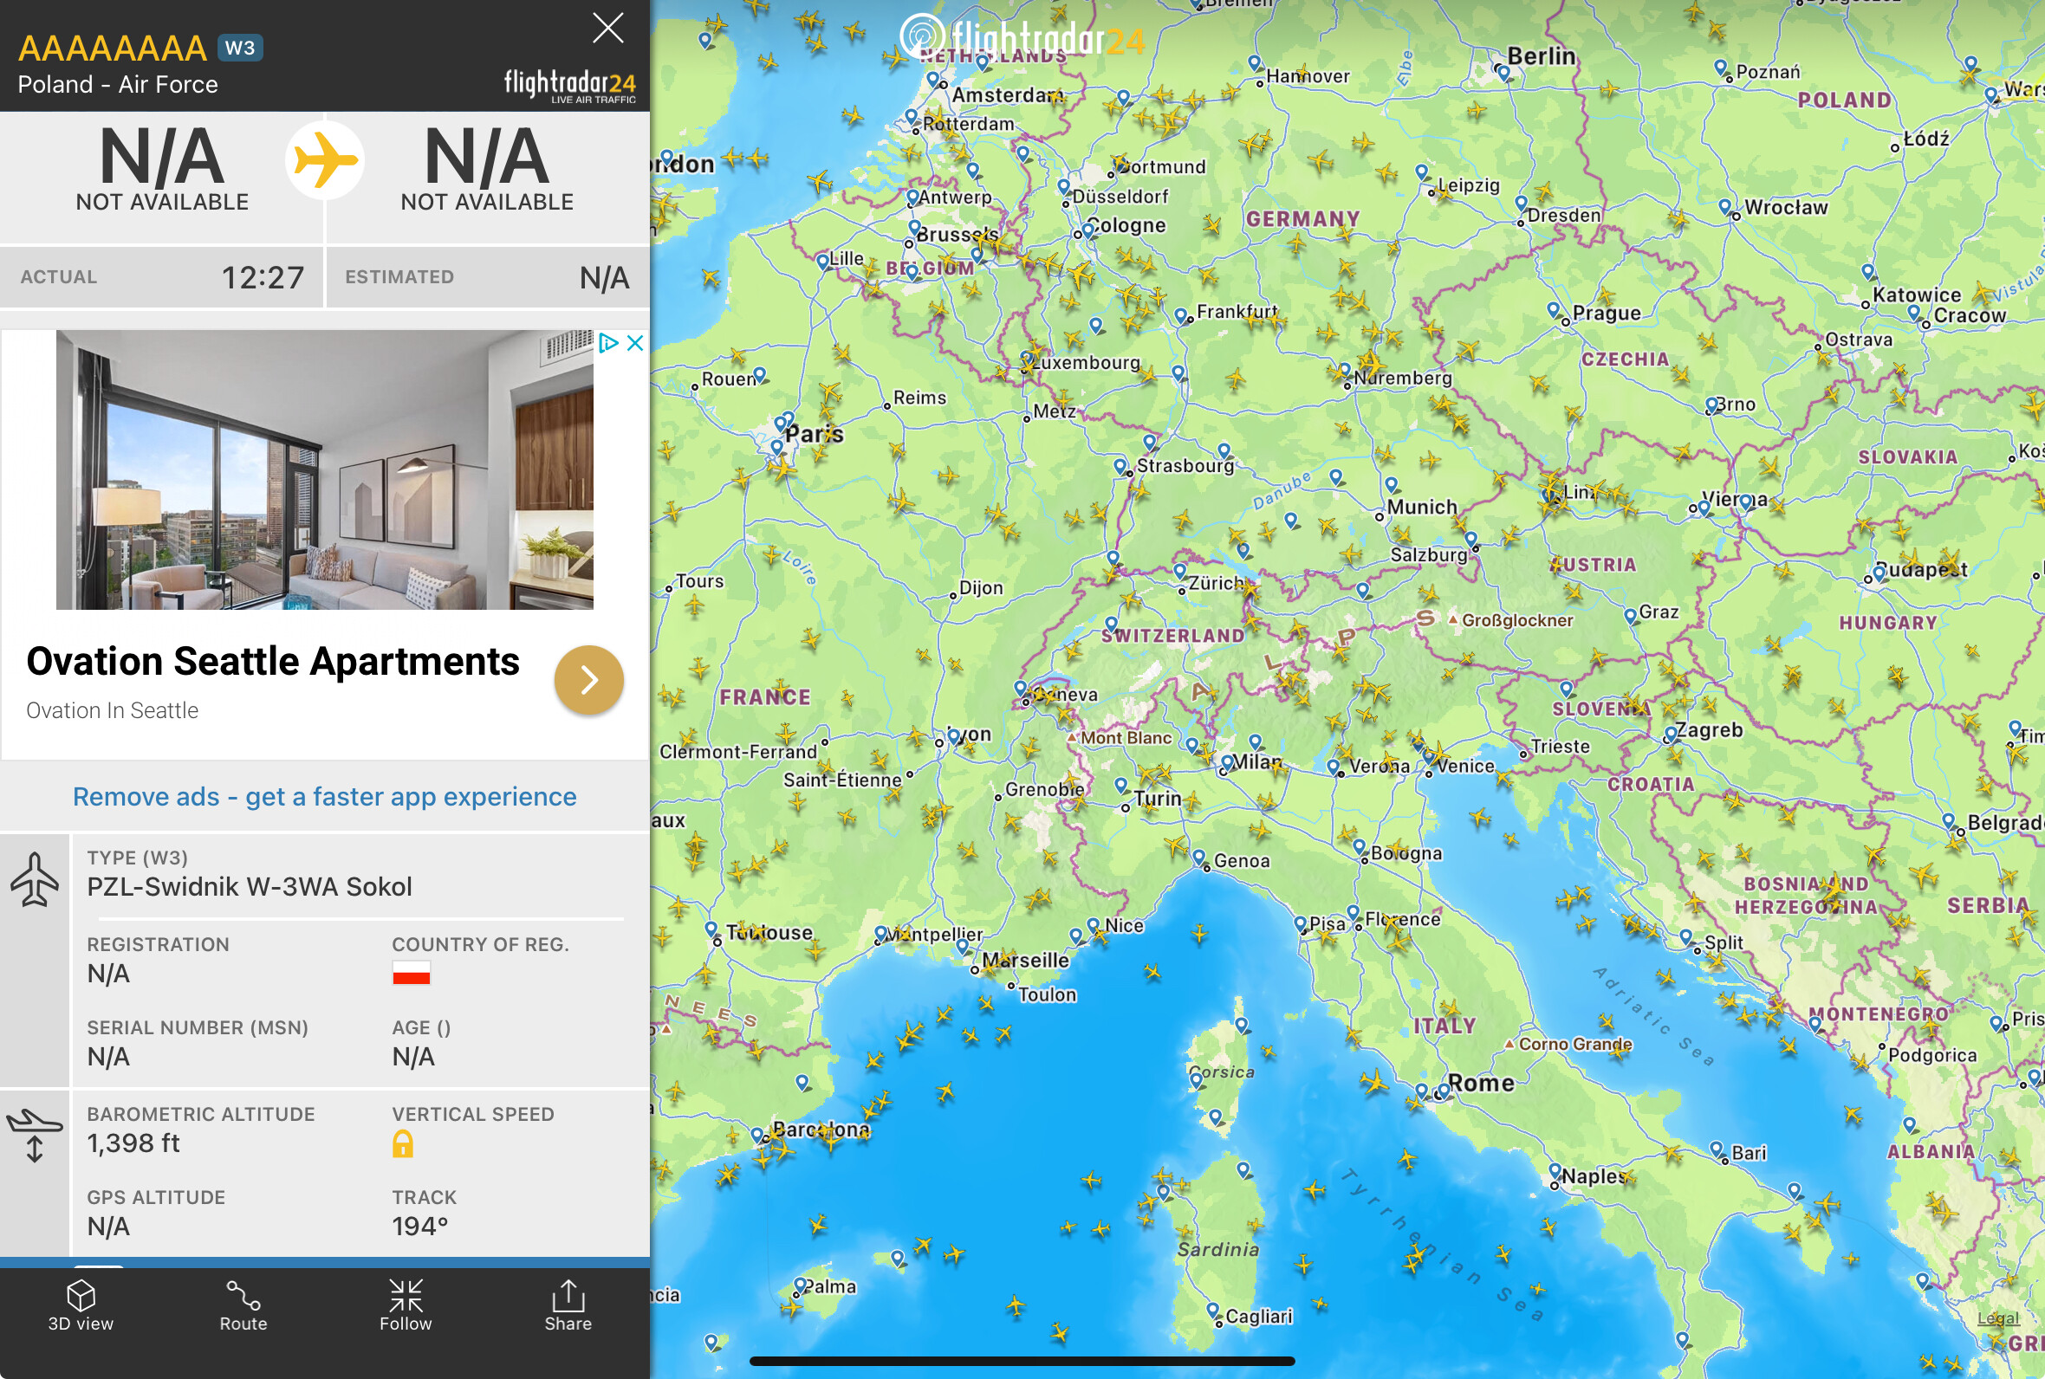
Task: Click the yellow plane route icon
Action: pyautogui.click(x=325, y=161)
